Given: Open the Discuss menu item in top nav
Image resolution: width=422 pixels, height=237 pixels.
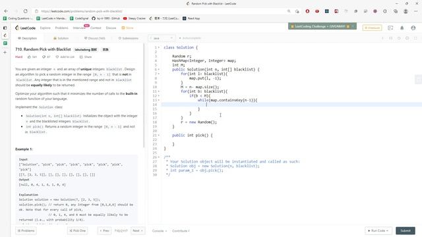Looking at the screenshot, I should (x=111, y=28).
